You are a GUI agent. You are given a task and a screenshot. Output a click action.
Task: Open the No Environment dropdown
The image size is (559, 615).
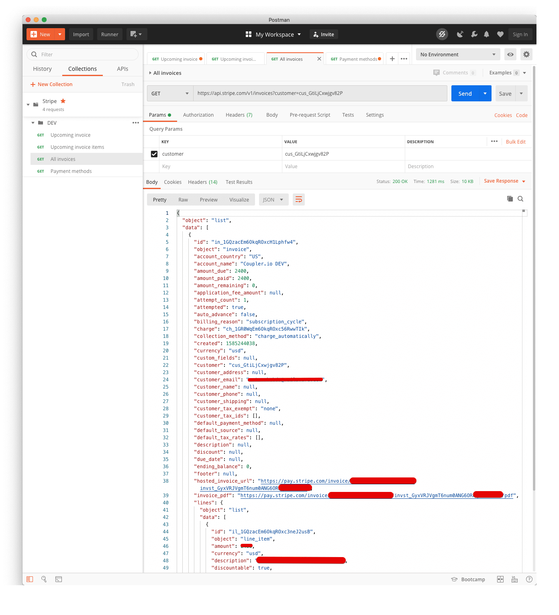pos(458,54)
